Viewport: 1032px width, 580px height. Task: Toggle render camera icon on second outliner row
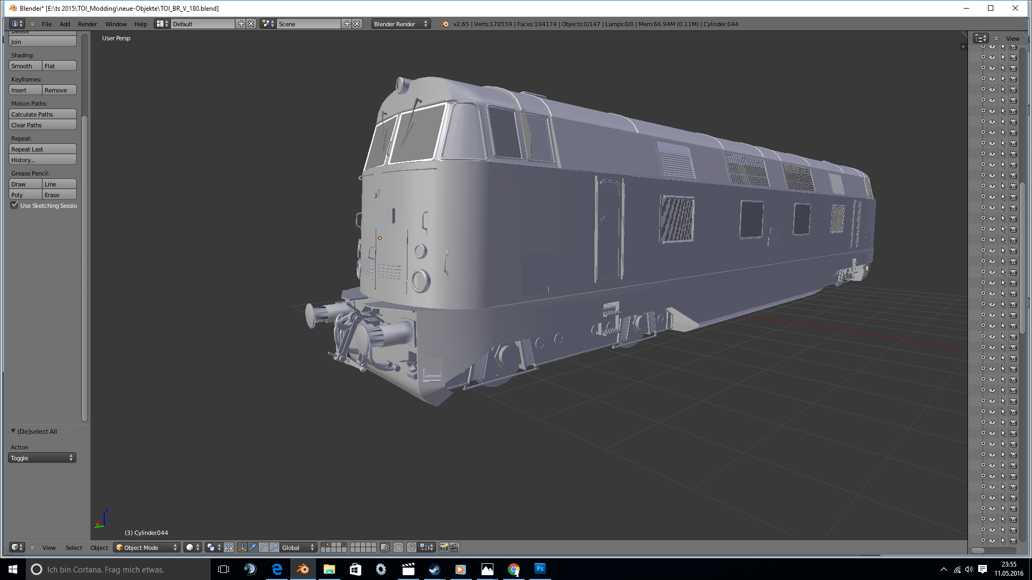click(1013, 57)
